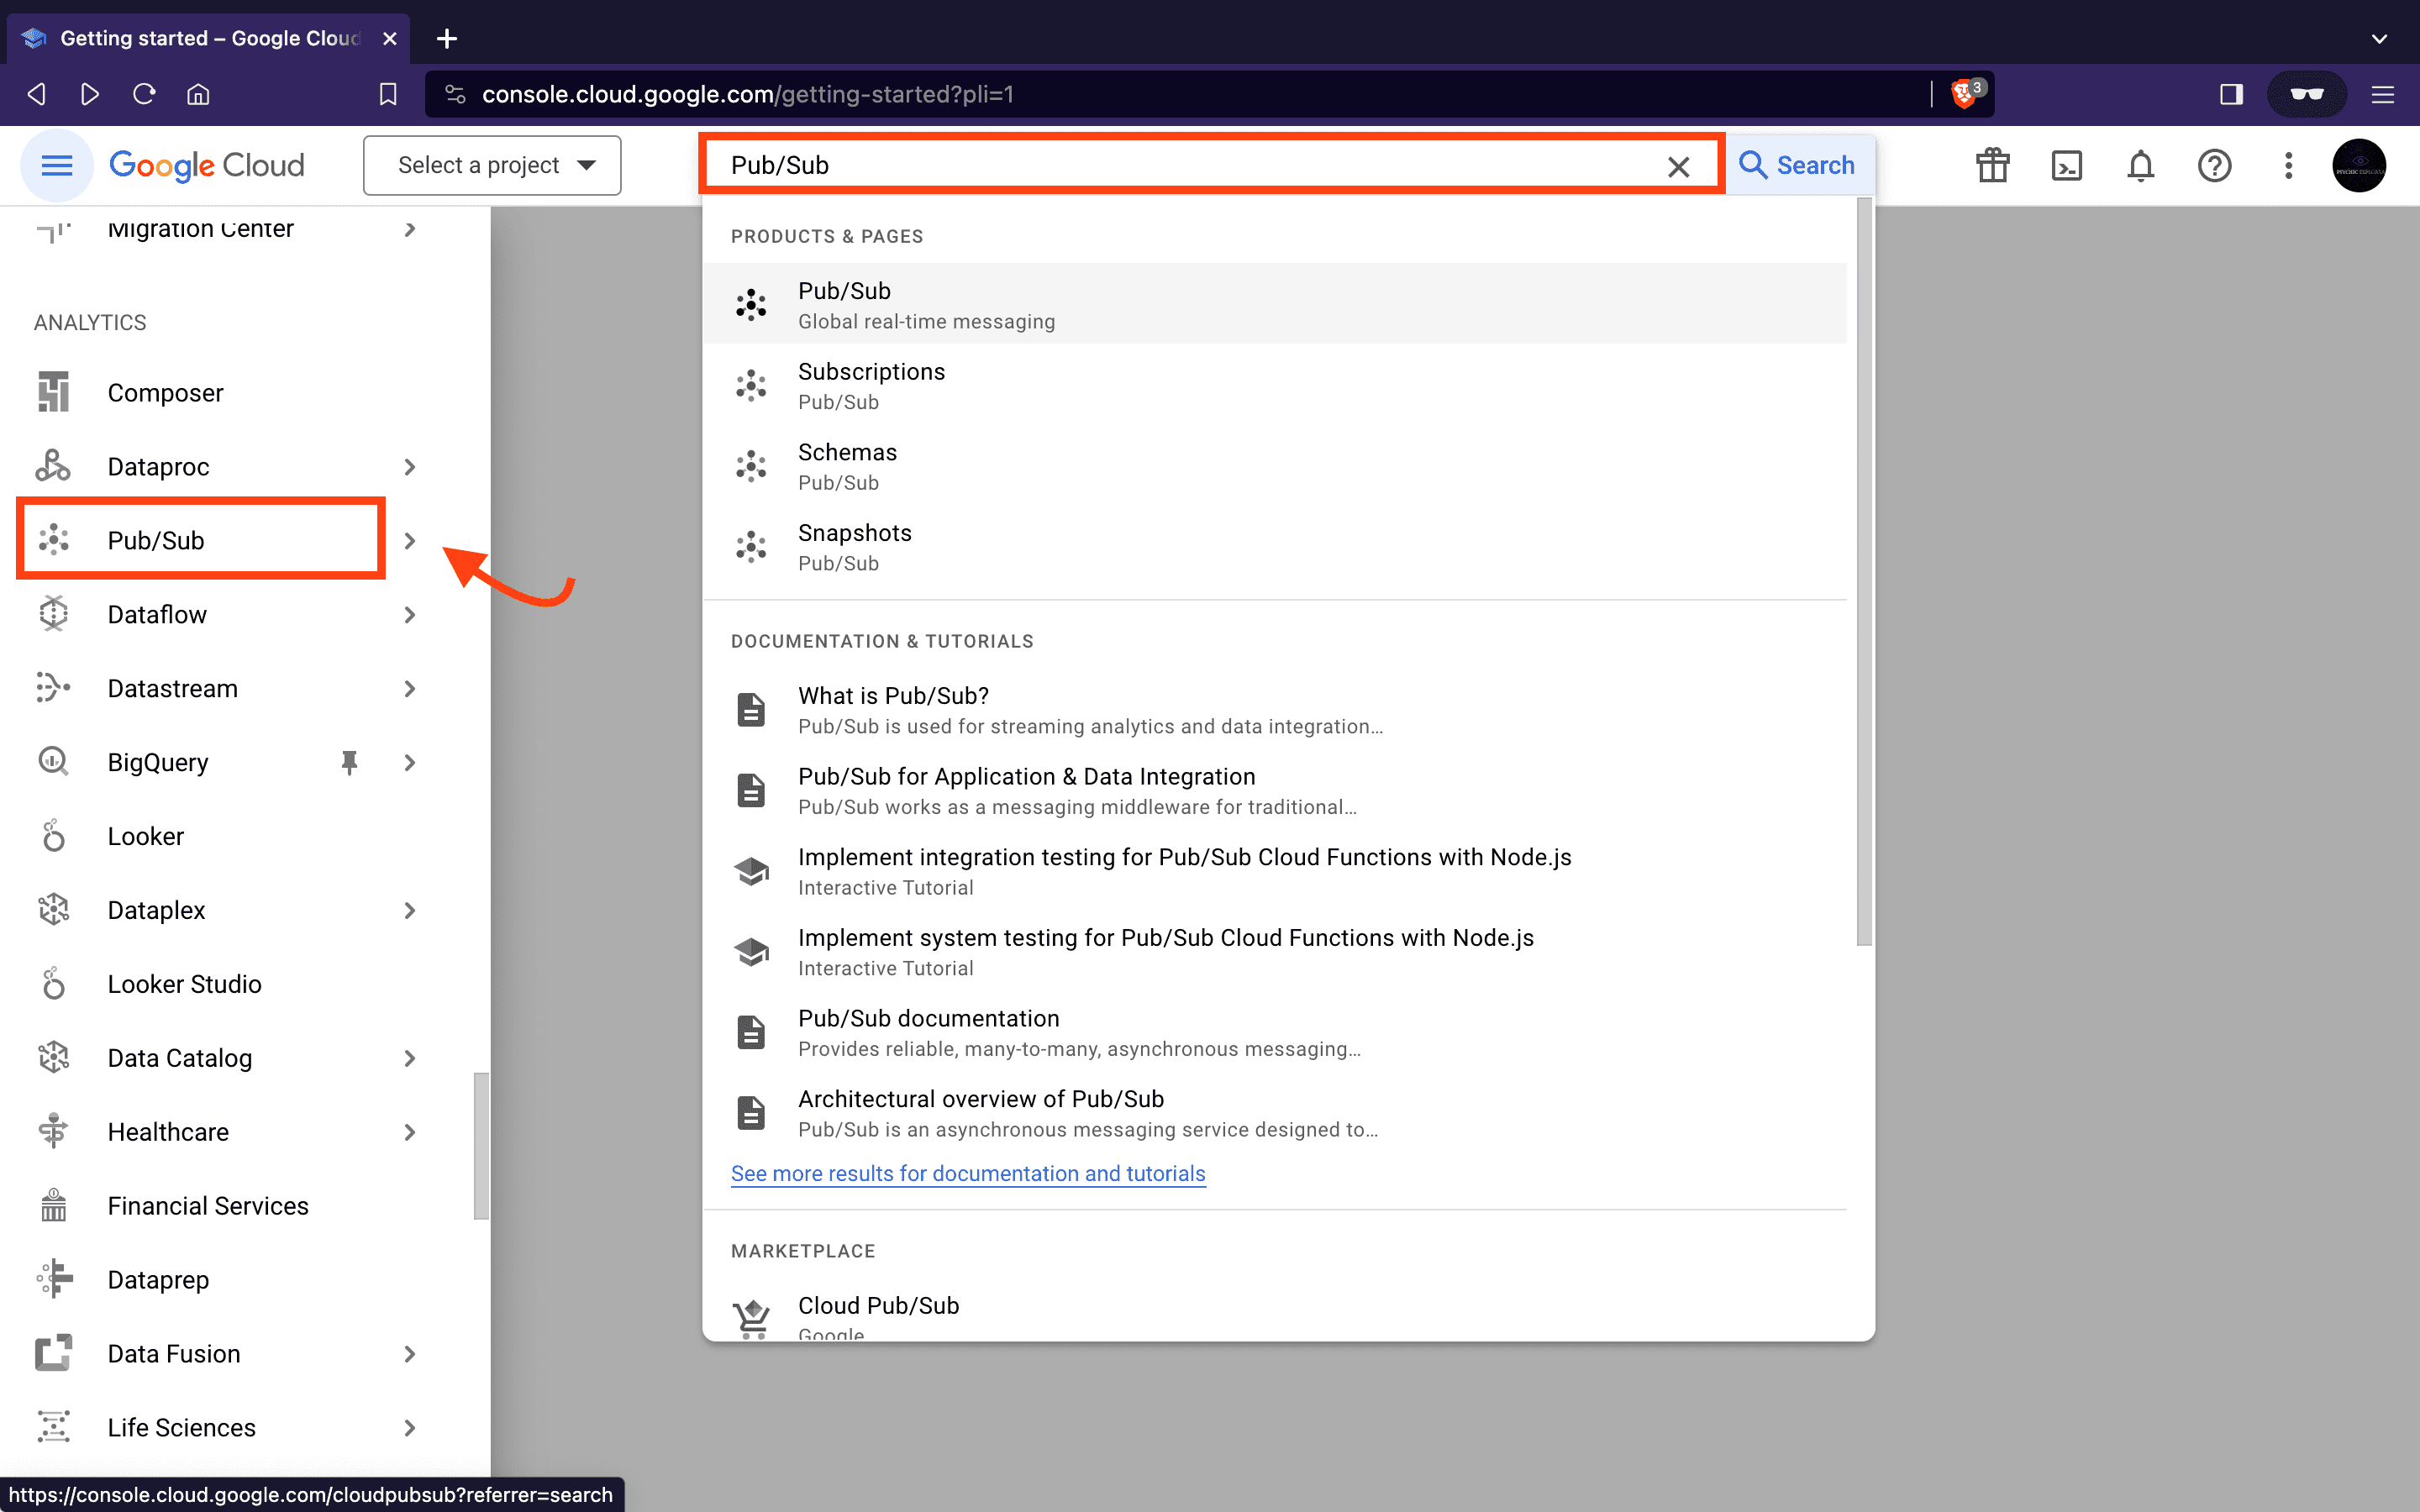Click the sidebar navigation scrollbar
The image size is (2420, 1512).
pos(481,1146)
